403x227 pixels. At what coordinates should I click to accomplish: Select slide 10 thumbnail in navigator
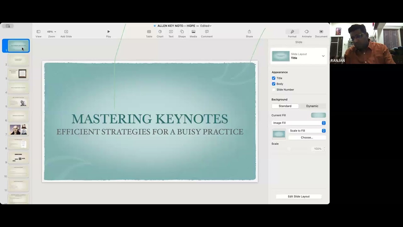tap(18, 172)
